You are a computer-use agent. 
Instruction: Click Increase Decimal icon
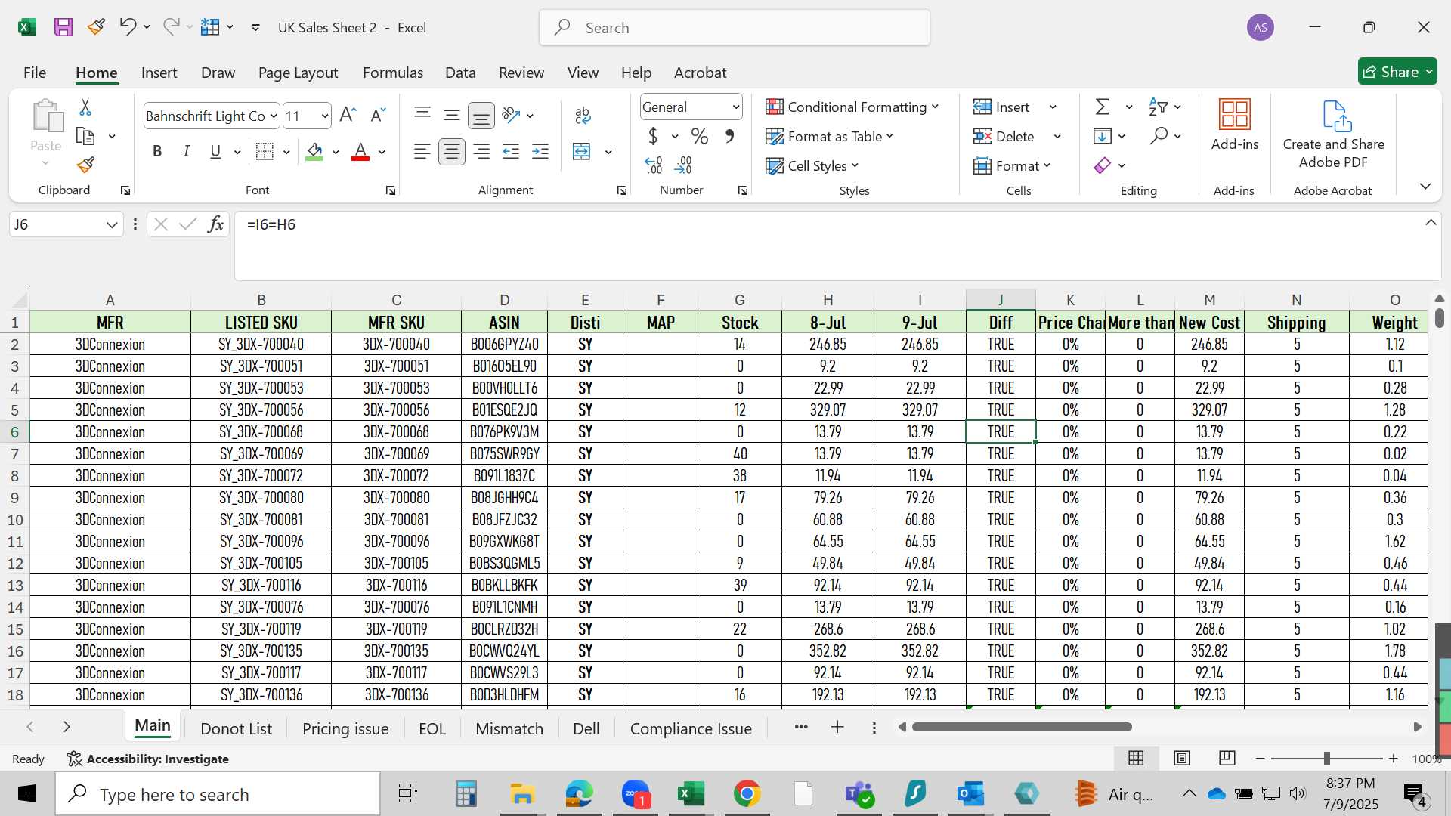point(654,165)
